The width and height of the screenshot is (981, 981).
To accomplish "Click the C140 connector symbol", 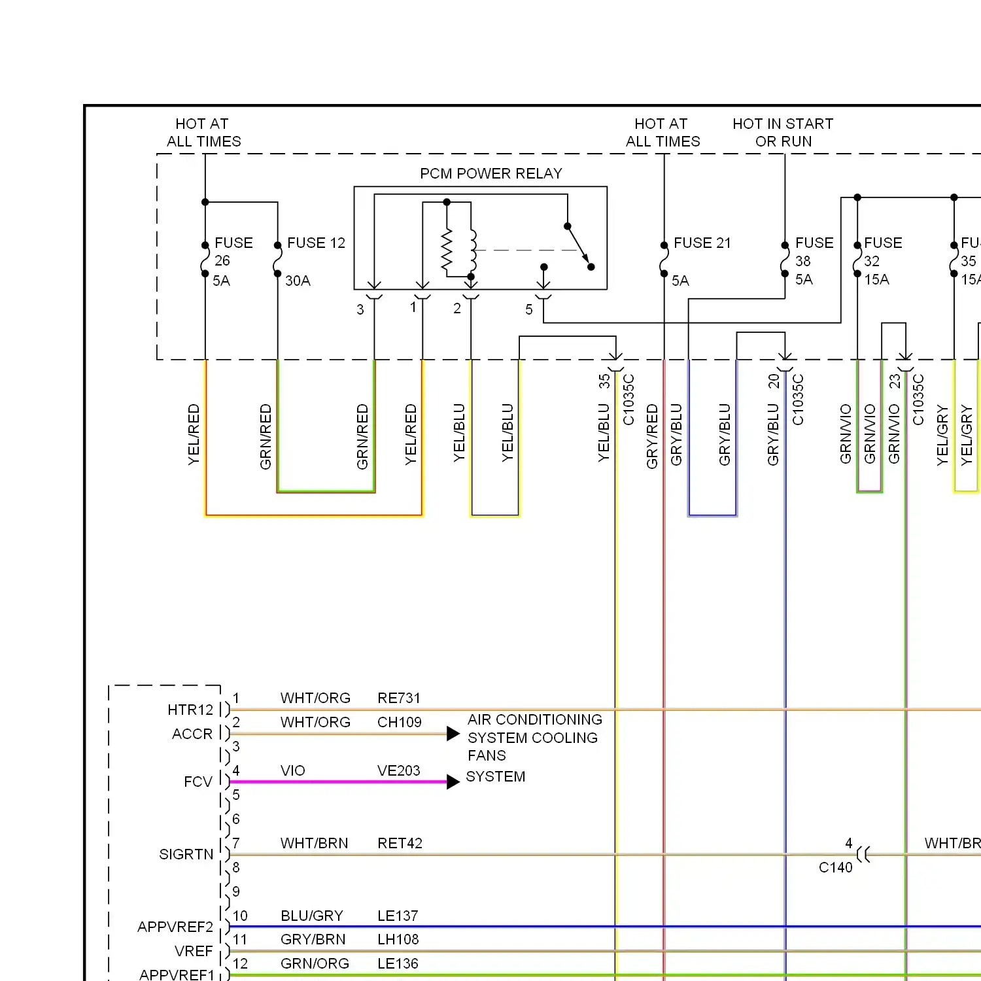I will 864,854.
